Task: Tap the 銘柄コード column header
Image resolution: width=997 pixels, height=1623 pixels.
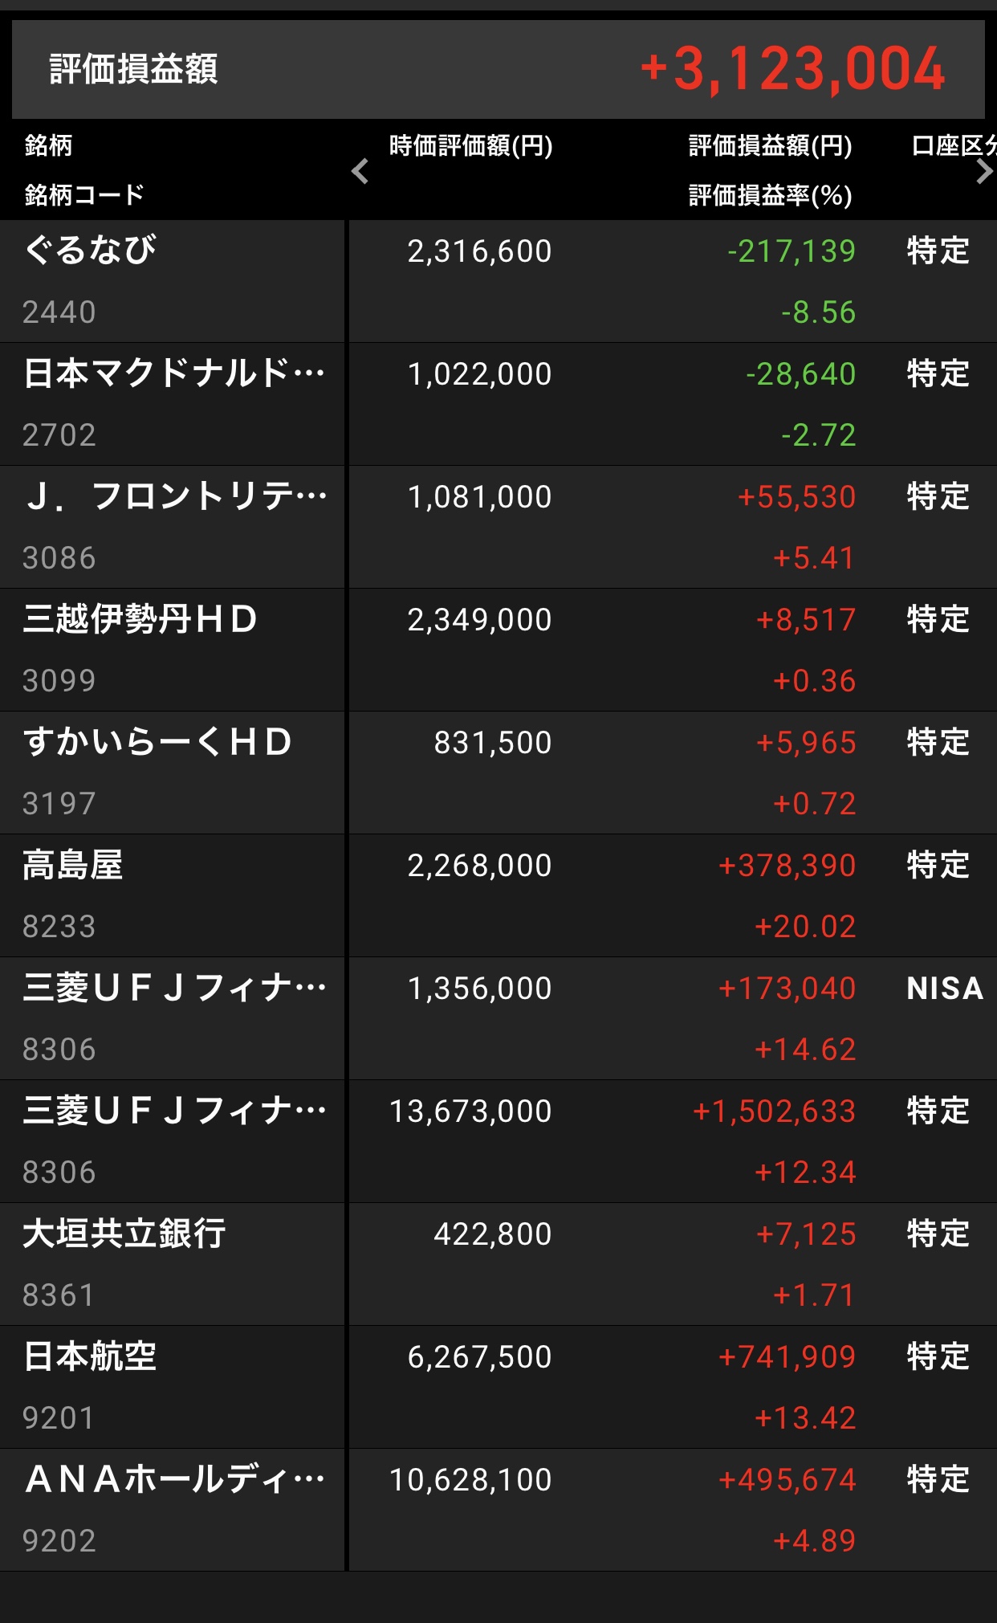Action: tap(84, 195)
